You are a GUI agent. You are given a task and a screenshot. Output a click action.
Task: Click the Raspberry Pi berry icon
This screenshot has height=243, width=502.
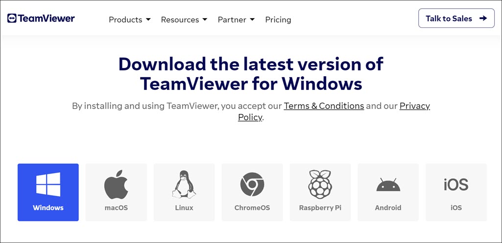click(x=320, y=184)
